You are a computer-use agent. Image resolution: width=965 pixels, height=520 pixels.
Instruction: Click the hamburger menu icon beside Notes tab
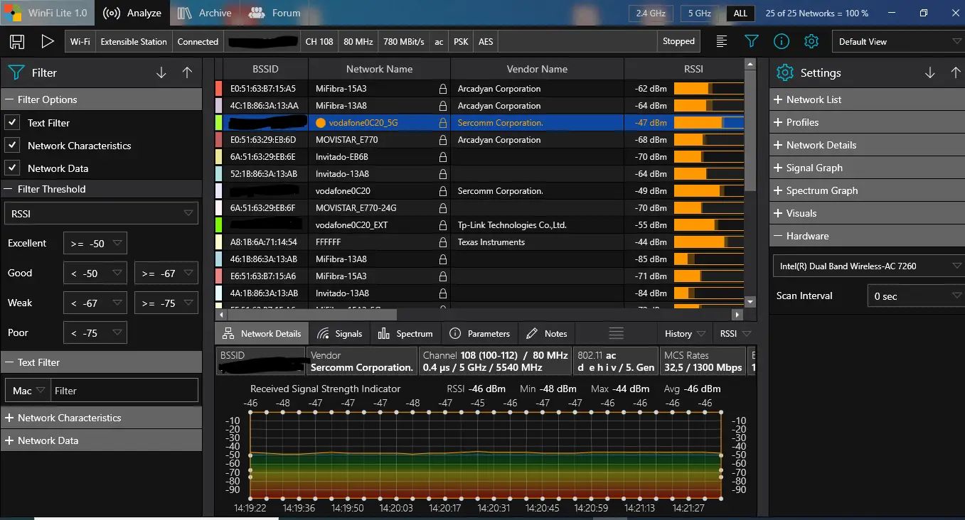[x=617, y=333]
